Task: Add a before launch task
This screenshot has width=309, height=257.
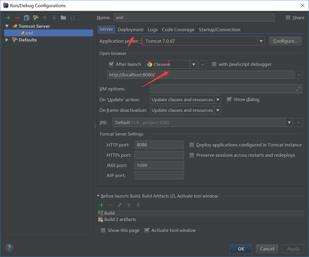Action: point(101,205)
